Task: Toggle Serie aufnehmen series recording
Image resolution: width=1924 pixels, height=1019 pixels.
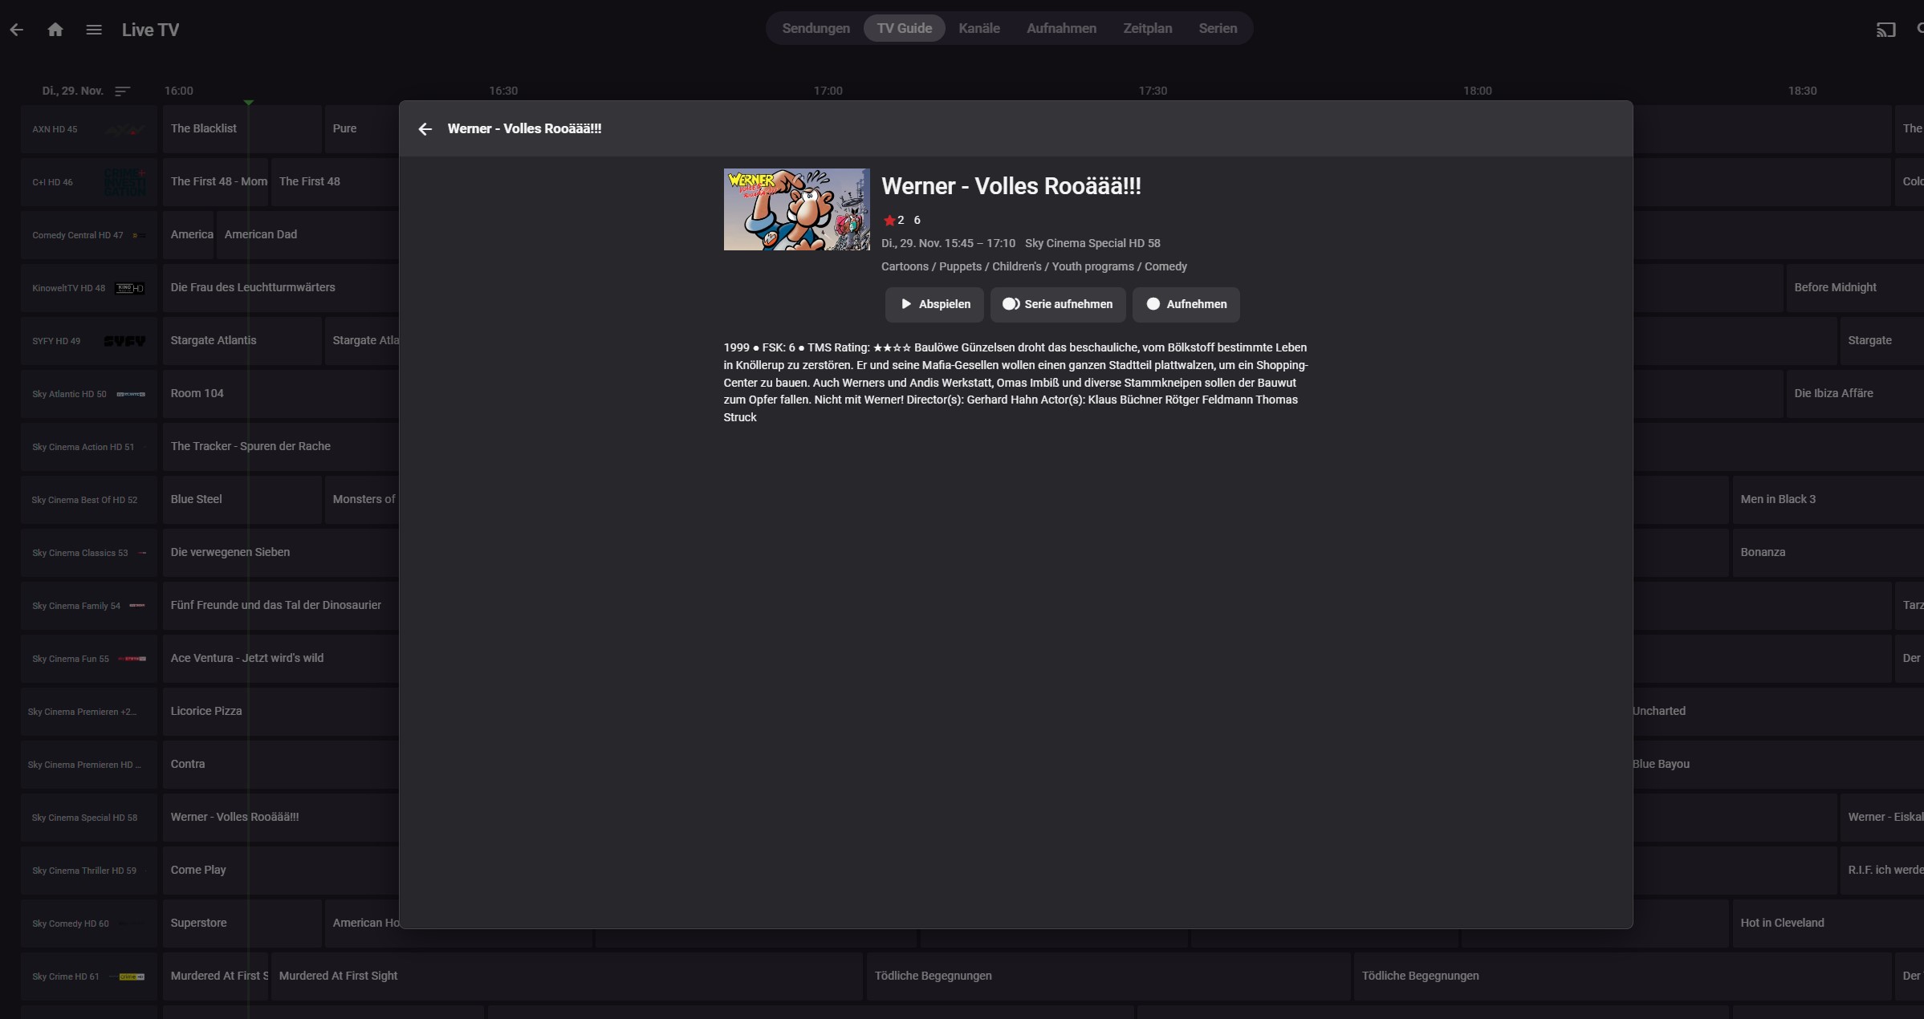Action: [1057, 305]
